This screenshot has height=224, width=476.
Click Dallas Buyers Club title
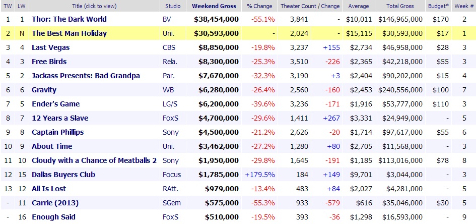click(x=63, y=175)
